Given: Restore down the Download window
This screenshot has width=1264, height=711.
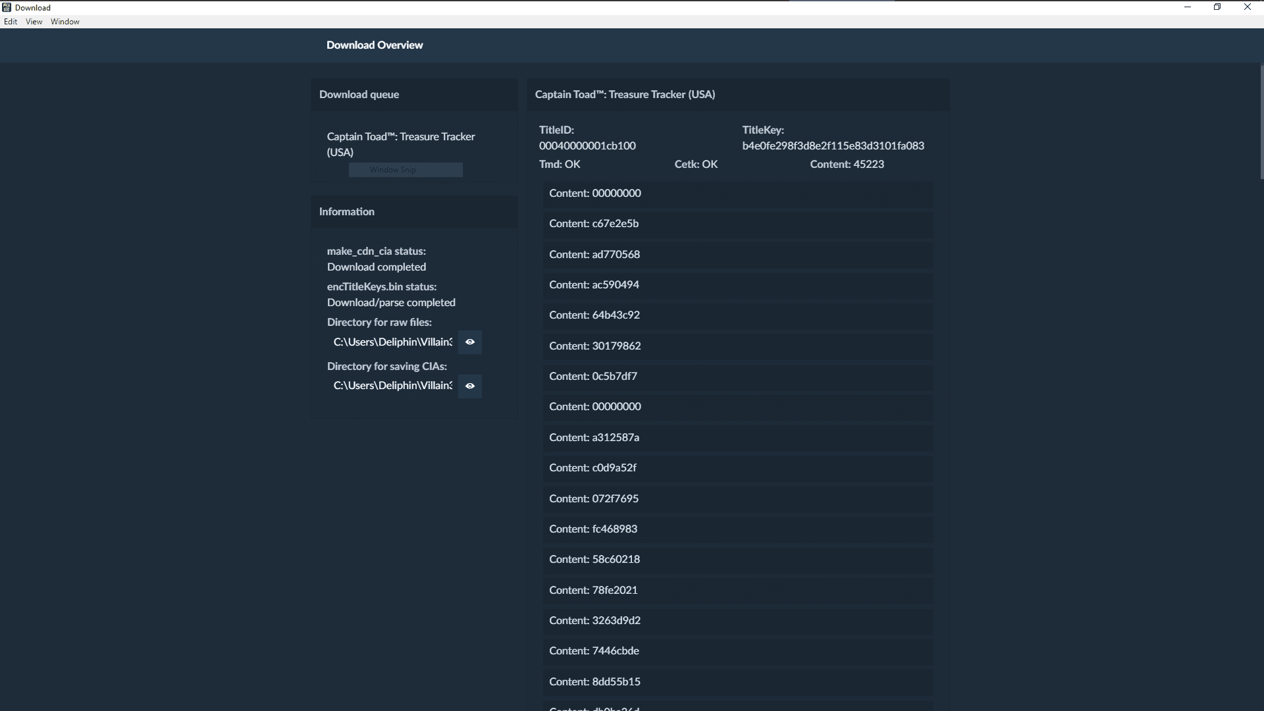Looking at the screenshot, I should (x=1217, y=7).
